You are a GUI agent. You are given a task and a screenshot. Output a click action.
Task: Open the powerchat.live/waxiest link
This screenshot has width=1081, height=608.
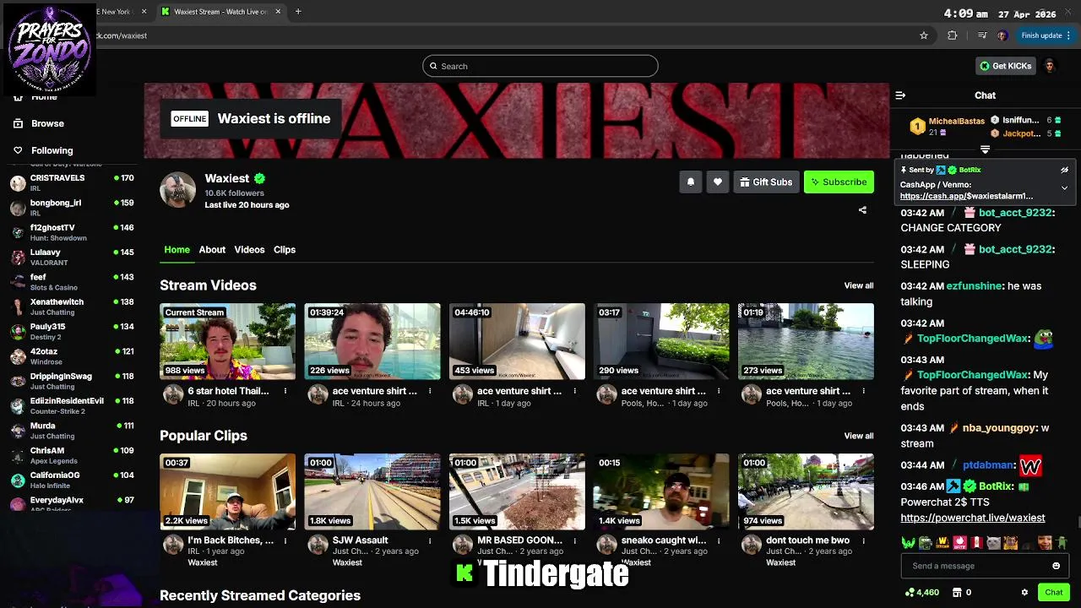pyautogui.click(x=972, y=518)
